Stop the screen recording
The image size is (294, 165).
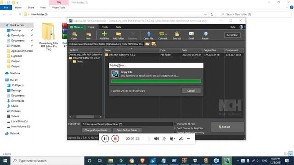(115, 138)
